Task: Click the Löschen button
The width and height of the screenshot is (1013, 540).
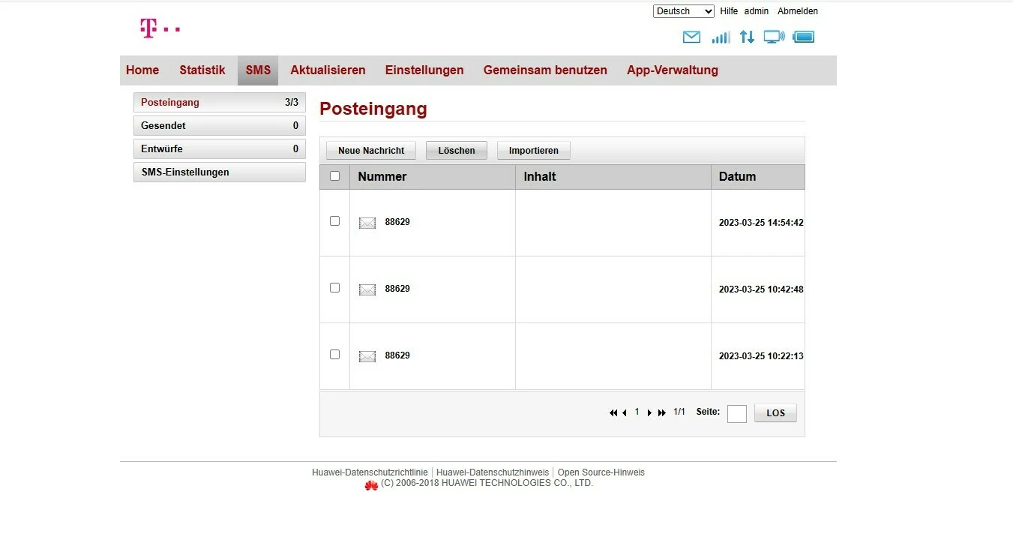Action: point(457,151)
